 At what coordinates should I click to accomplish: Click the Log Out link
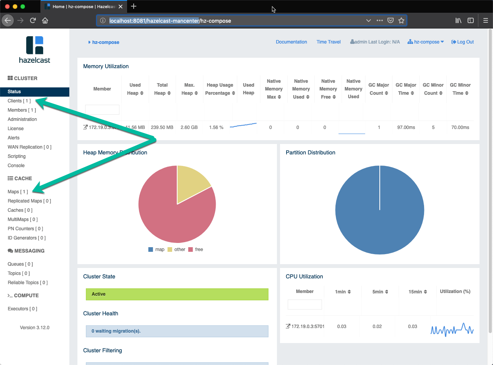pyautogui.click(x=463, y=42)
